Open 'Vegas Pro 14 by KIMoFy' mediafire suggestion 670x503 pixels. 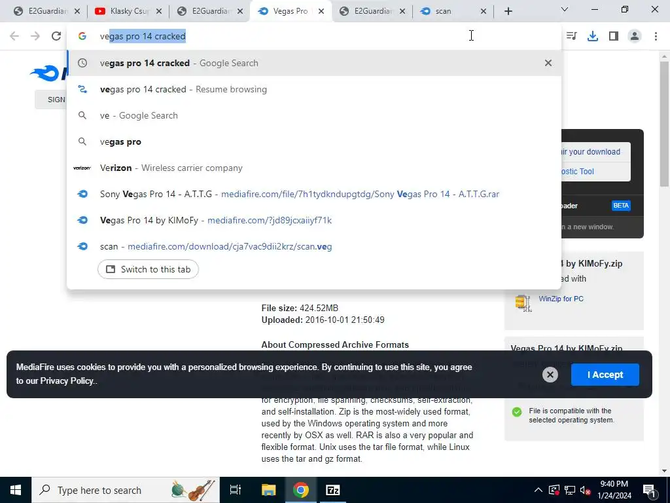coord(313,220)
